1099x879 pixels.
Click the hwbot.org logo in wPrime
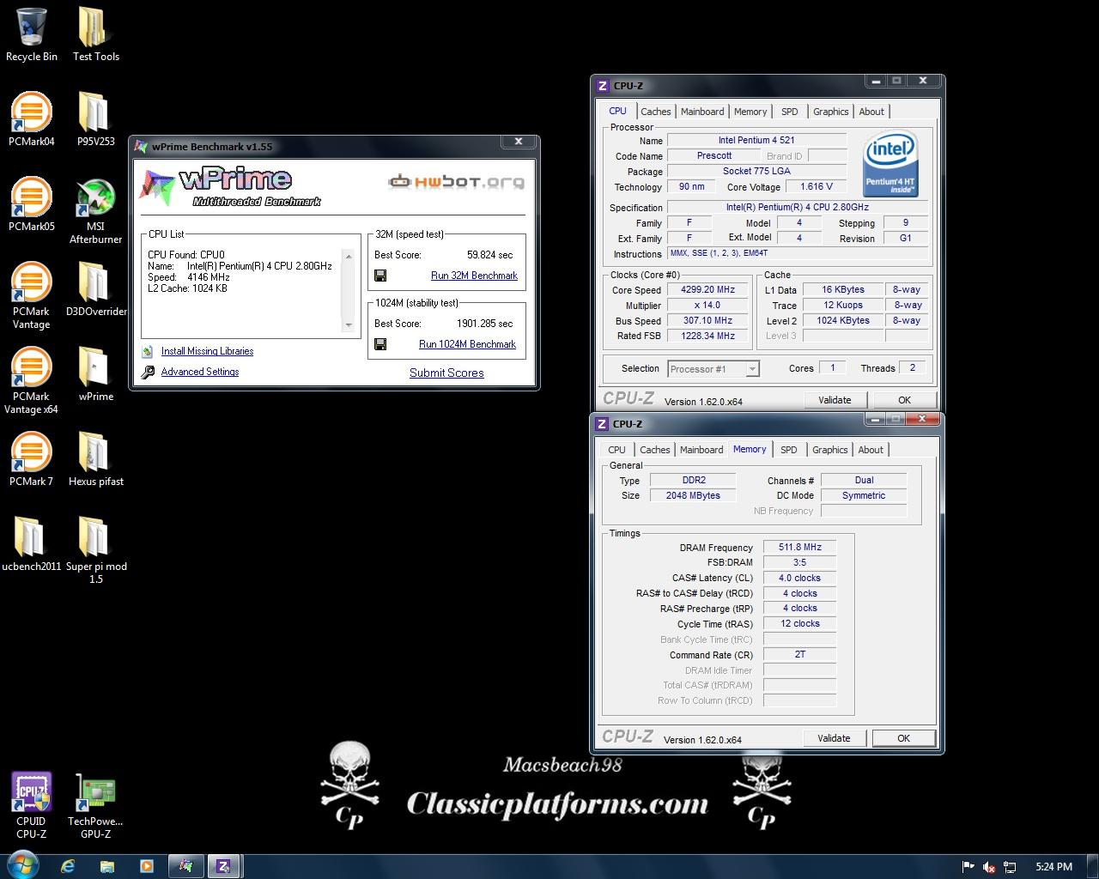point(456,181)
